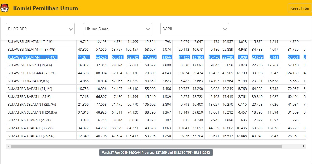Open the DAPIL dropdown selector
Screen dimensions: 312x164
tap(194, 29)
